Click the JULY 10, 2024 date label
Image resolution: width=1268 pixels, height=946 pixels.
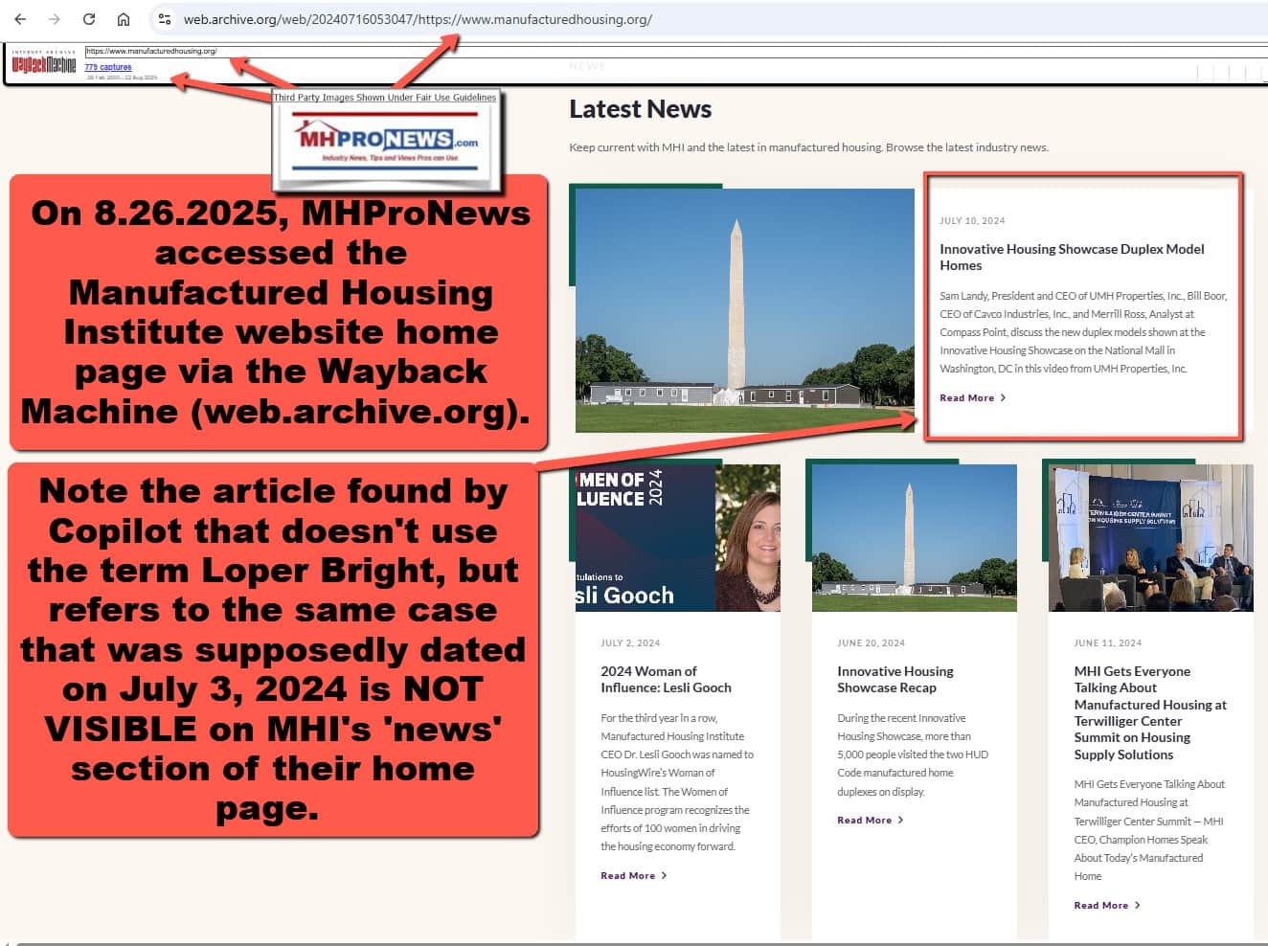972,220
